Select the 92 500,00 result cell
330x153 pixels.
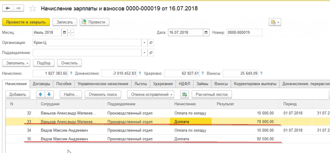pyautogui.click(x=245, y=139)
